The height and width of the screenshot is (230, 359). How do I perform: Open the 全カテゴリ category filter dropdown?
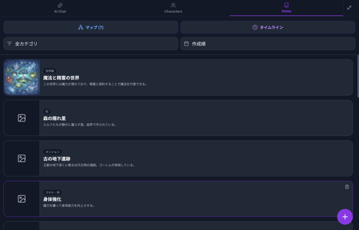click(91, 44)
